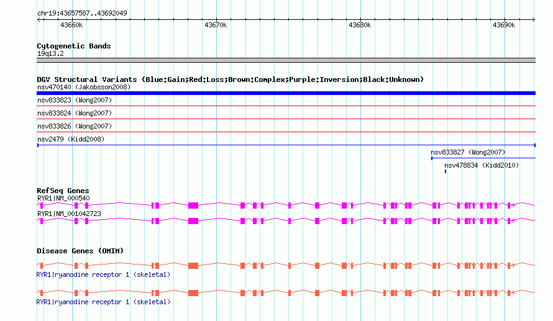The width and height of the screenshot is (553, 321).
Task: Click the nsv833826 (Wong2007) label
Action: pos(75,126)
